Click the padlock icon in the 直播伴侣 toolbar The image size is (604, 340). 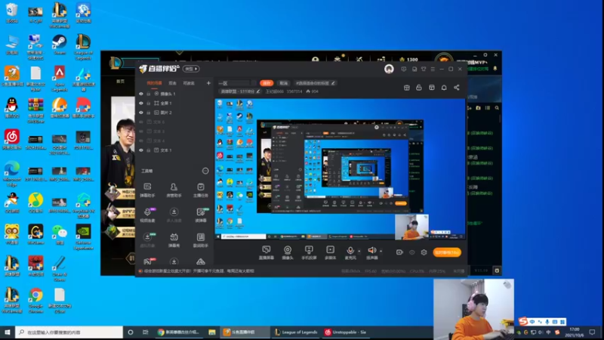(x=419, y=88)
